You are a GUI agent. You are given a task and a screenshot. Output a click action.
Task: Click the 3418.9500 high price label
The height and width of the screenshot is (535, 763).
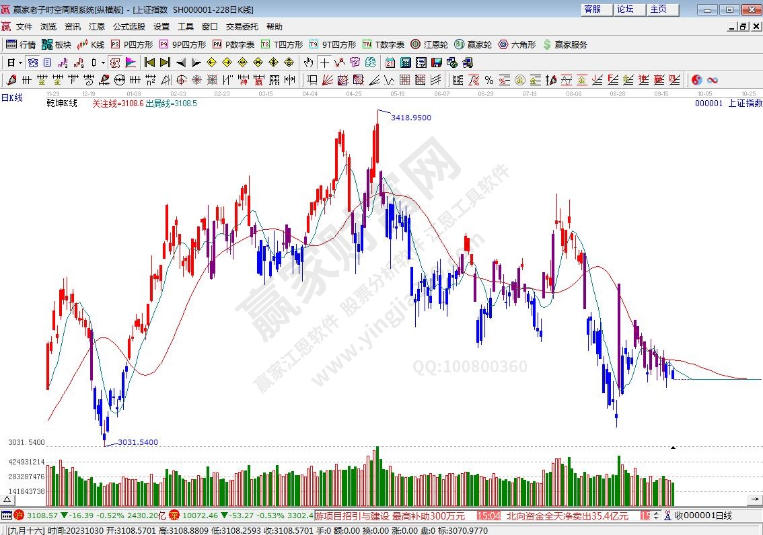(x=411, y=118)
